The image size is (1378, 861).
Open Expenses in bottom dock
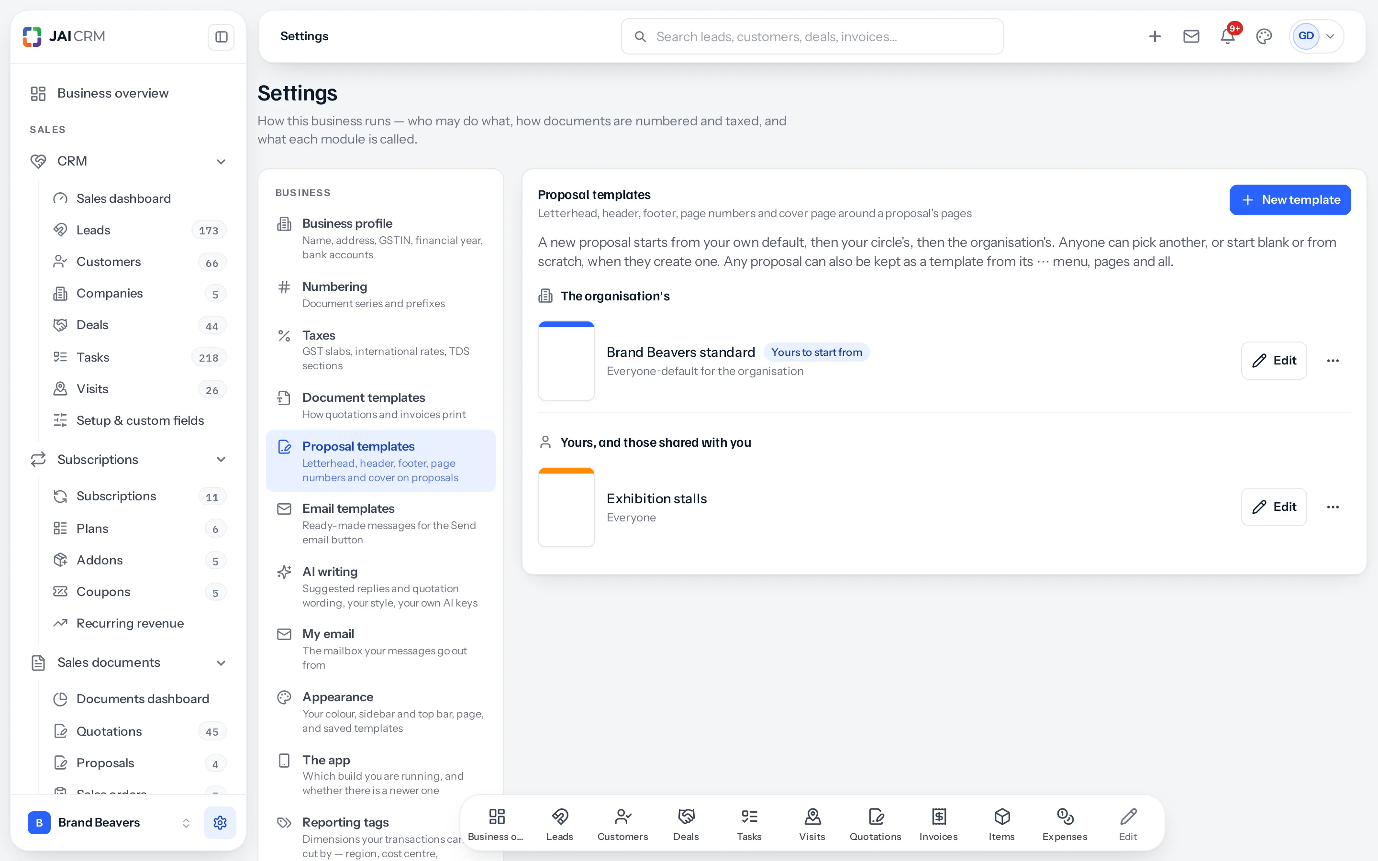pos(1065,824)
